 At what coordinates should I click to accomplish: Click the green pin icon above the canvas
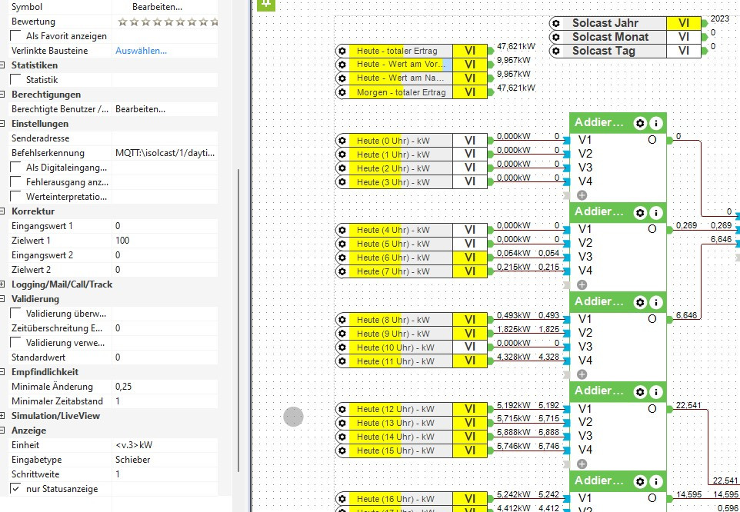[265, 4]
